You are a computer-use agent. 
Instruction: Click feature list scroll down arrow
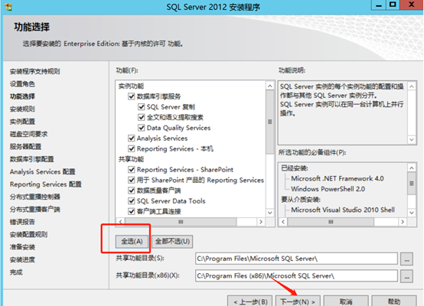click(269, 213)
